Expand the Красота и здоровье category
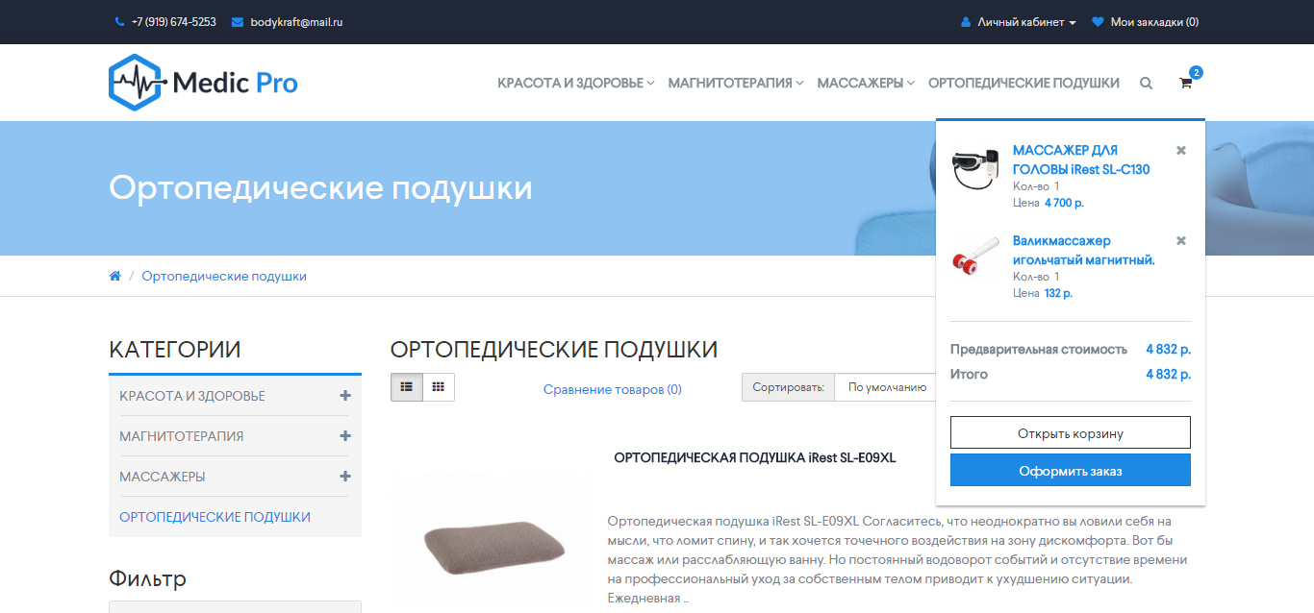The height and width of the screenshot is (613, 1314). (345, 396)
